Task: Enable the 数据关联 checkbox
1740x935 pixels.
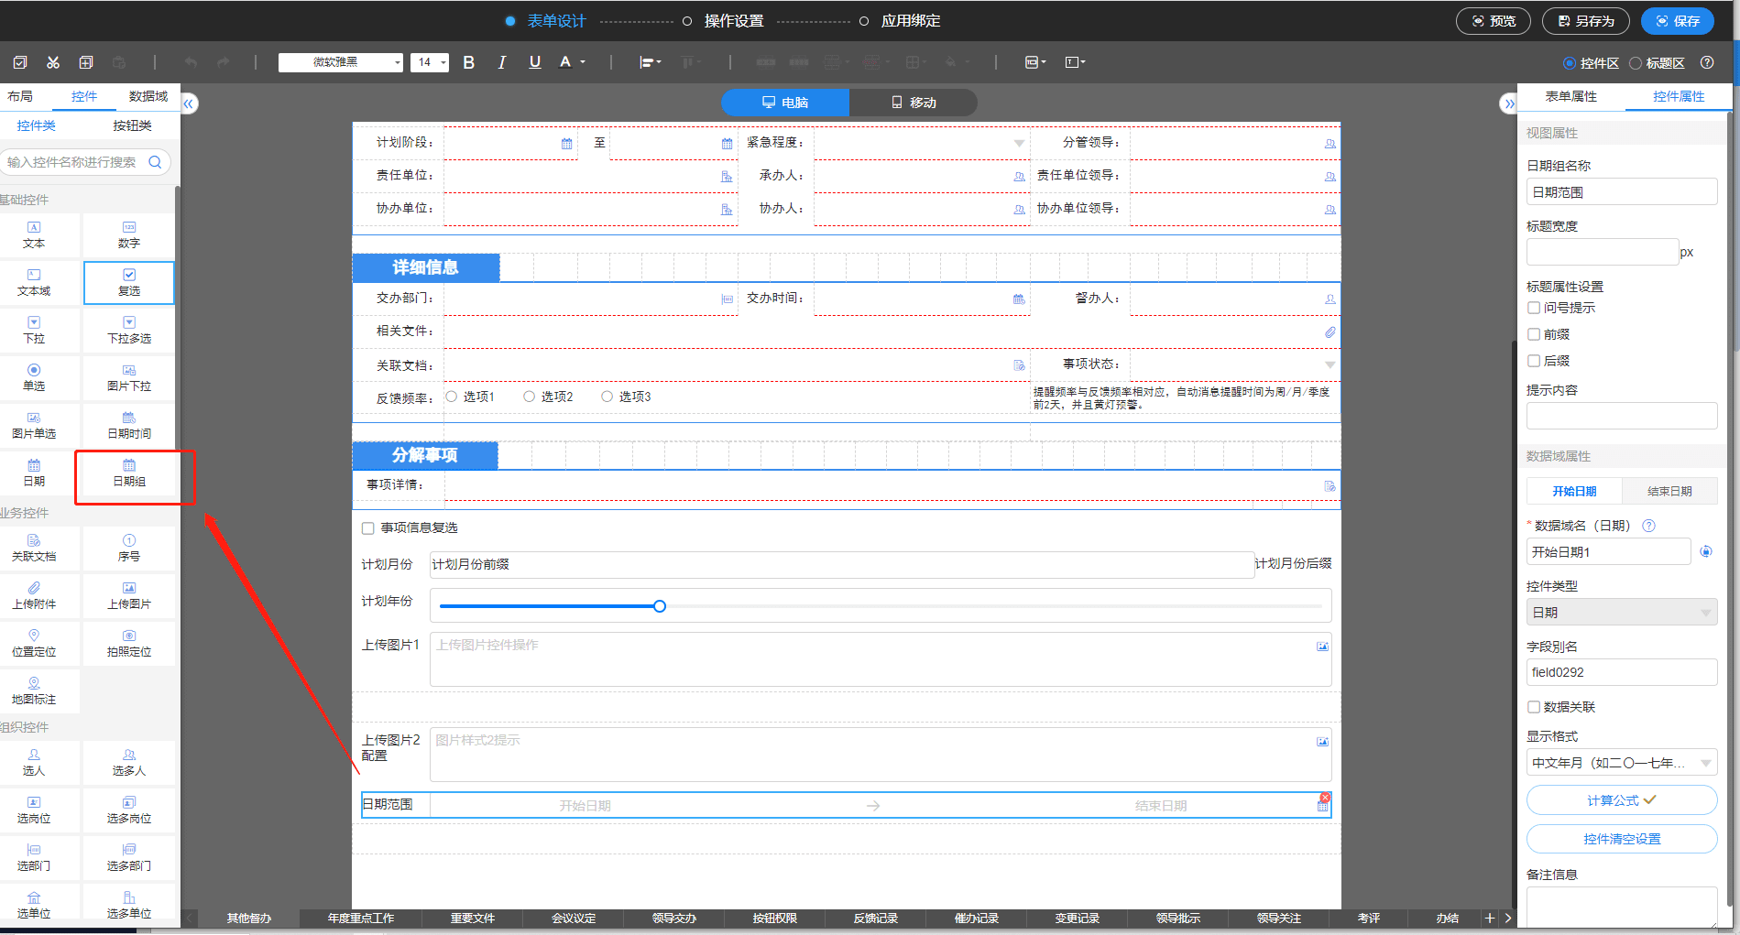Action: tap(1534, 707)
